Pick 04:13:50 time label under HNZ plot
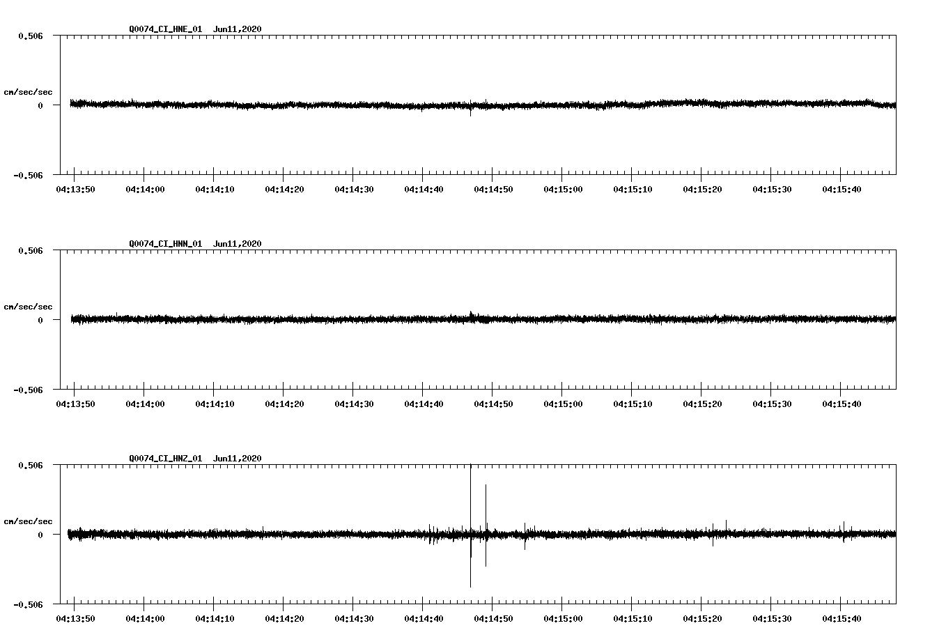This screenshot has height=644, width=946. coord(75,619)
